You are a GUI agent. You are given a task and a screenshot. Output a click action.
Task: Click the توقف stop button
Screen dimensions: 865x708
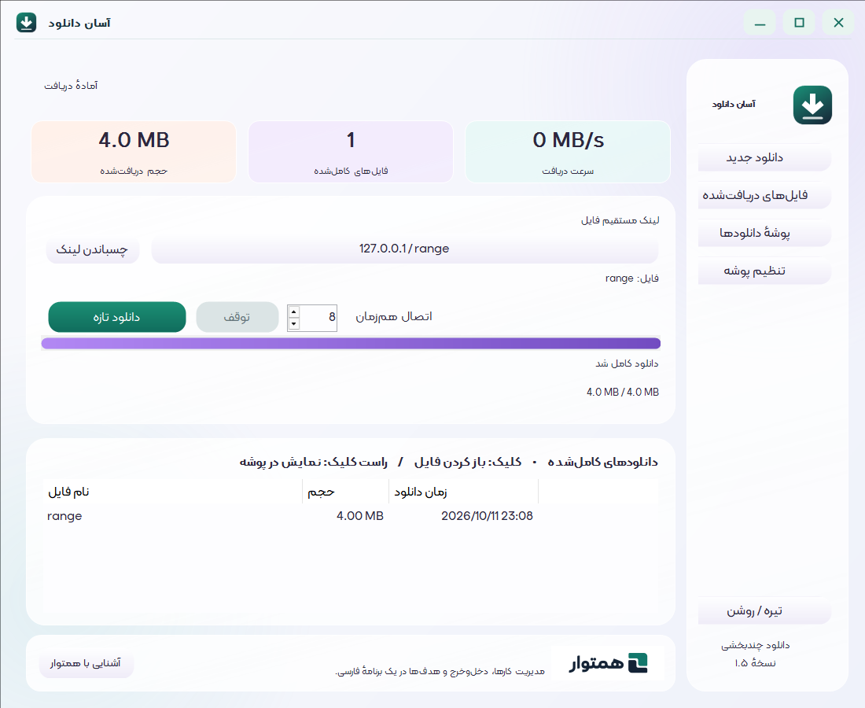click(x=237, y=317)
